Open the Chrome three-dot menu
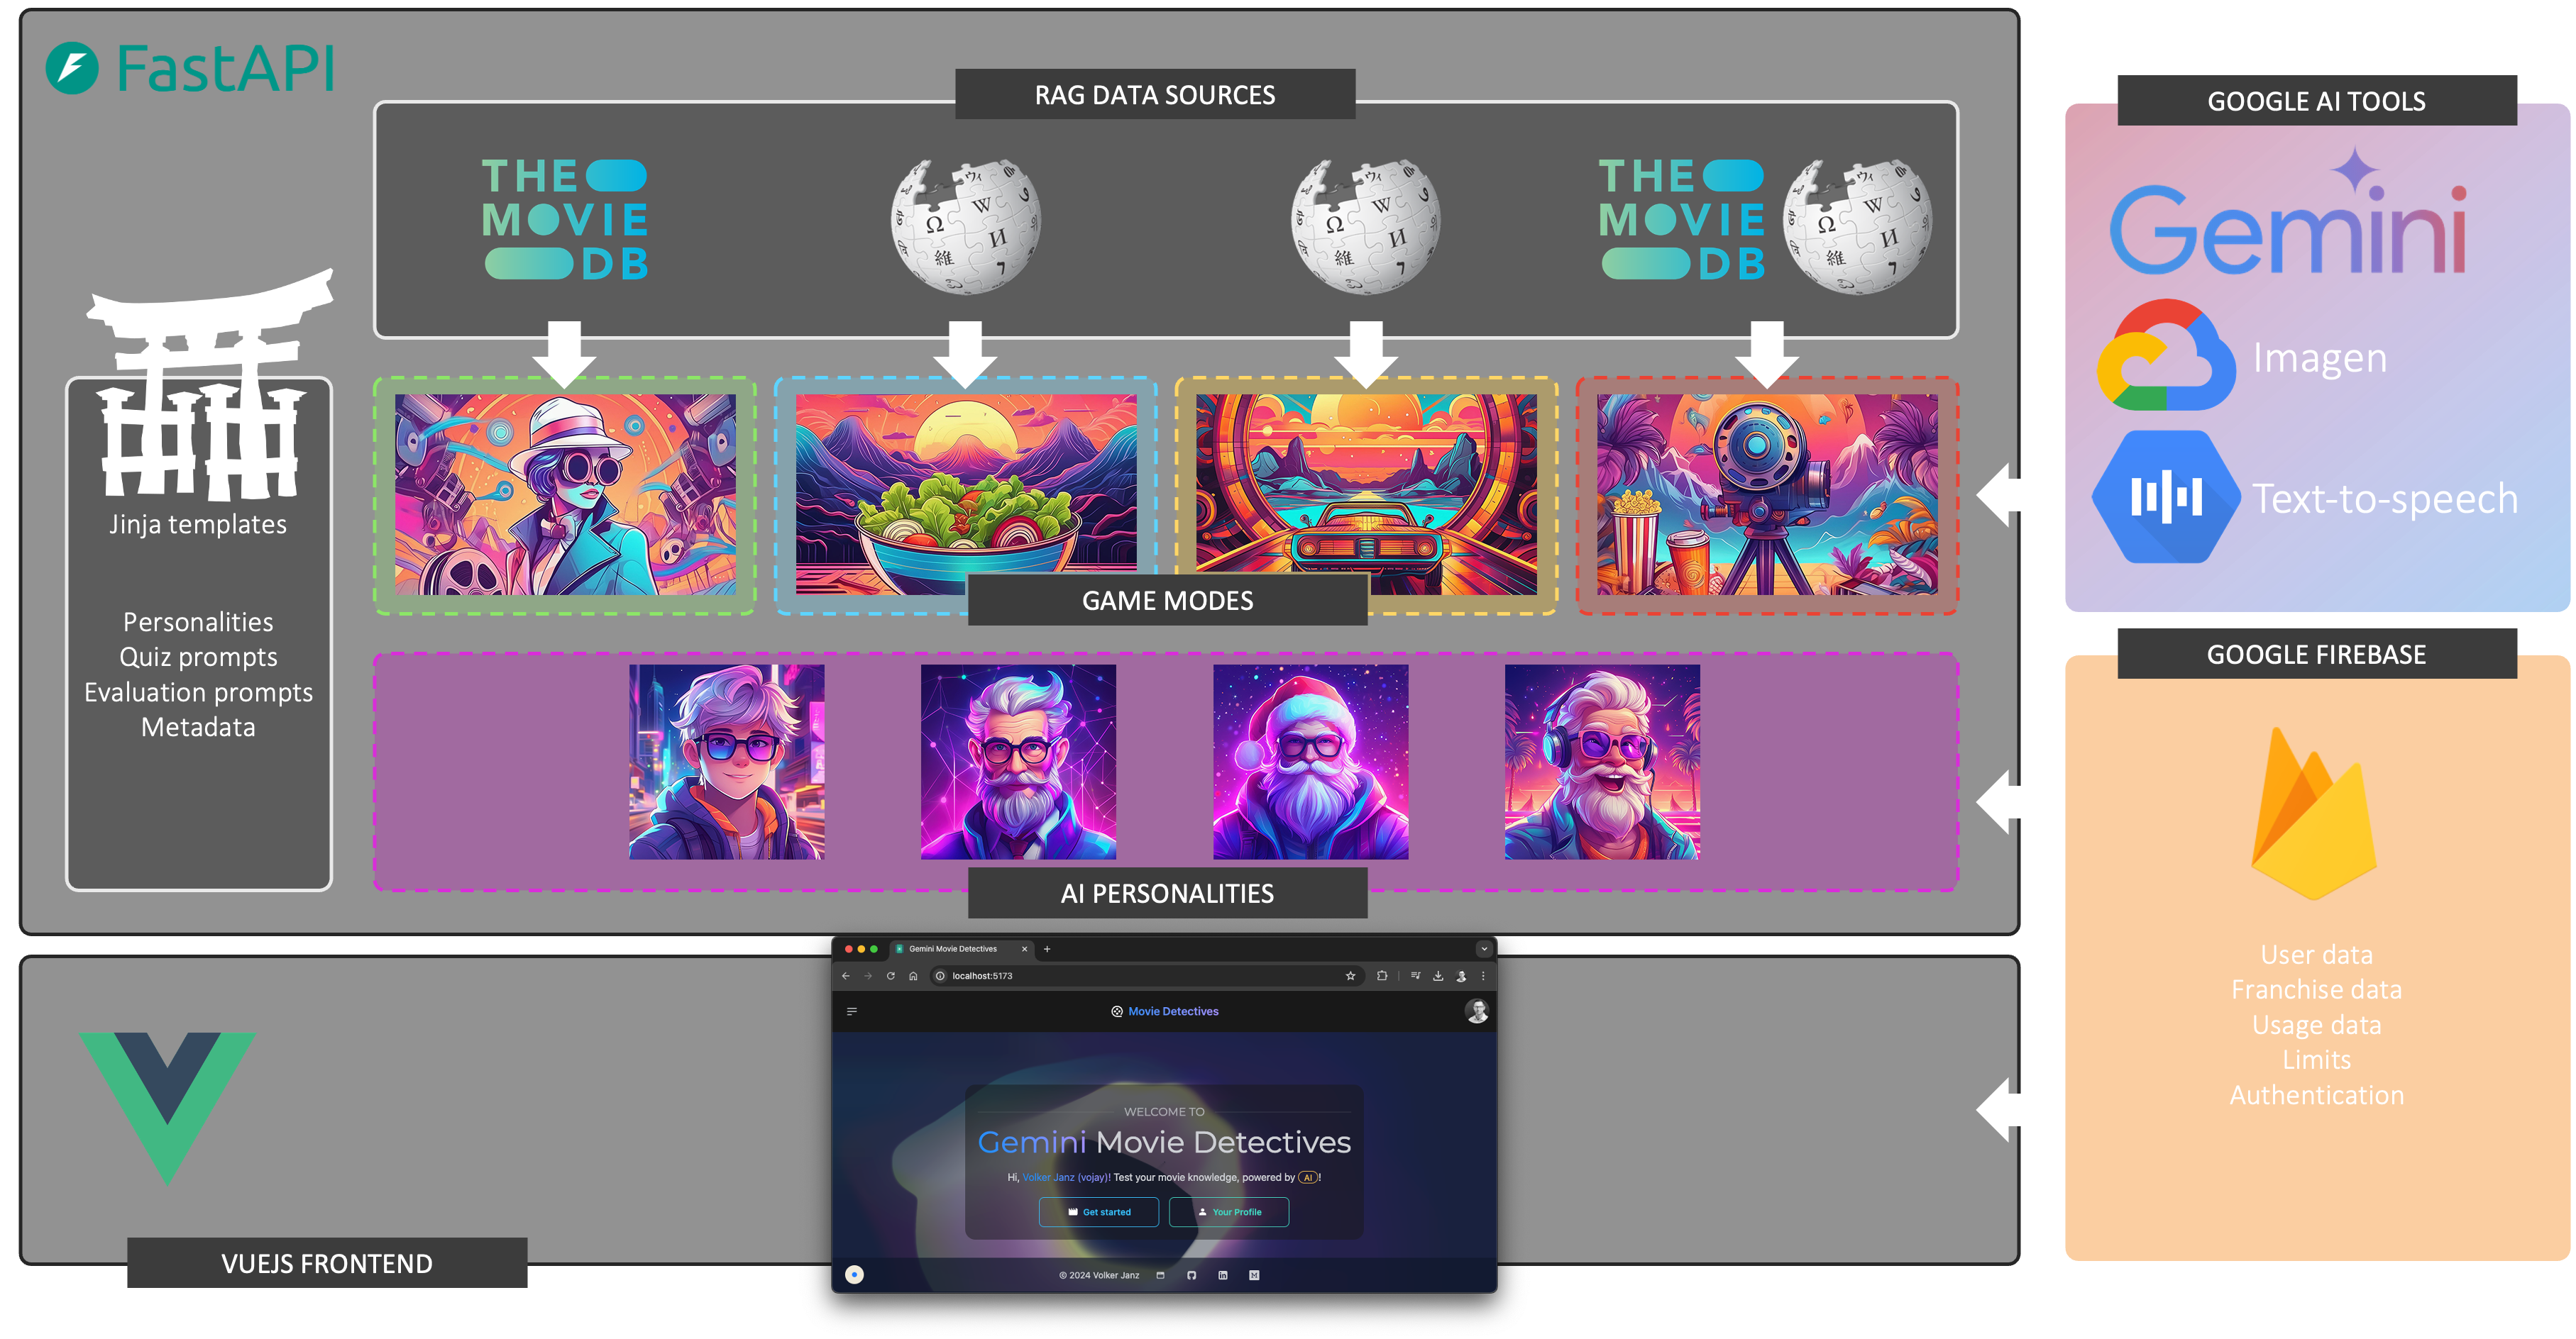 pos(1483,977)
